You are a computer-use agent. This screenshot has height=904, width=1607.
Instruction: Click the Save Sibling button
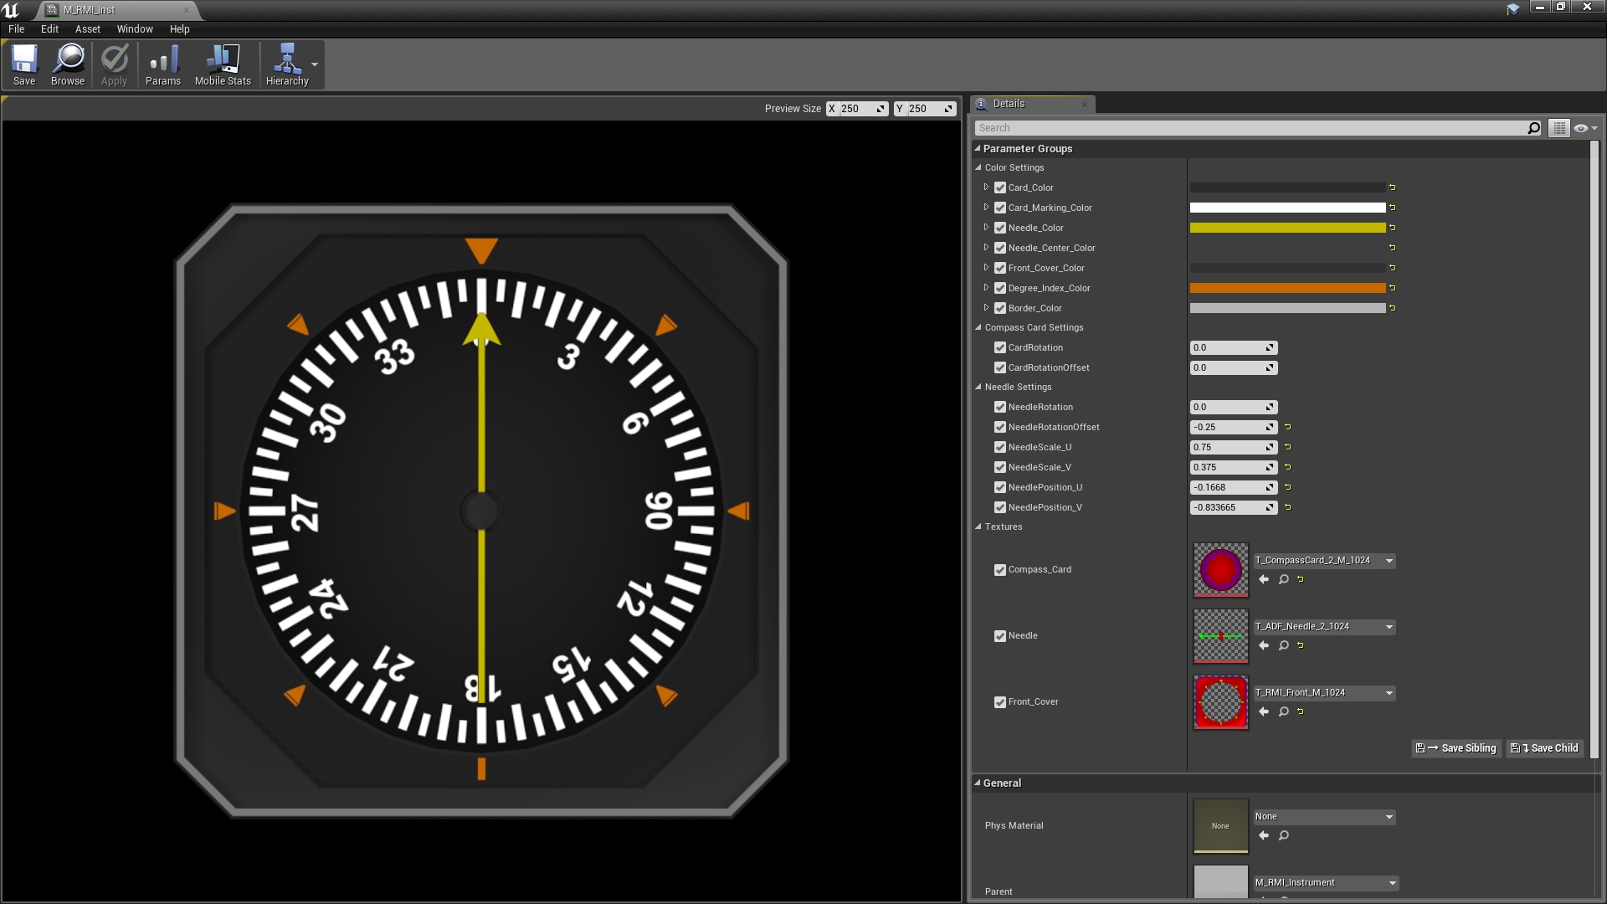(x=1456, y=747)
